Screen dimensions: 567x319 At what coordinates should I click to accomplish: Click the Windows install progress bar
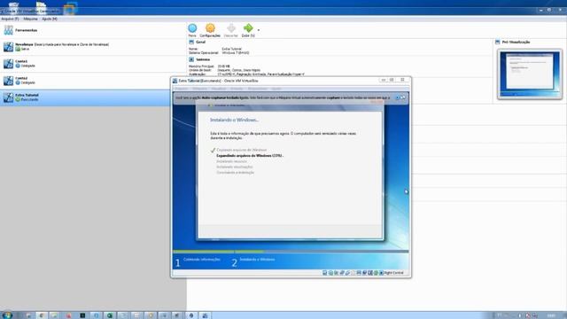[x=291, y=252]
